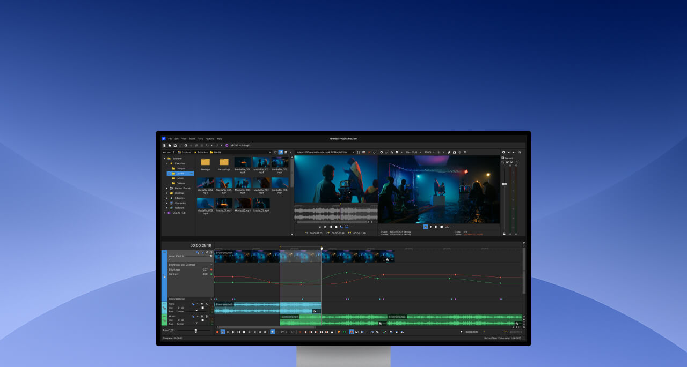687x367 pixels.
Task: Open the Tools menu
Action: pyautogui.click(x=200, y=139)
